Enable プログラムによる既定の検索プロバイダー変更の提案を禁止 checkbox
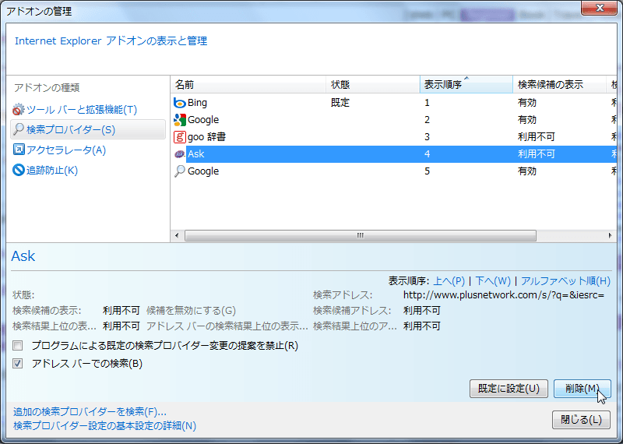This screenshot has width=623, height=444. [x=17, y=345]
